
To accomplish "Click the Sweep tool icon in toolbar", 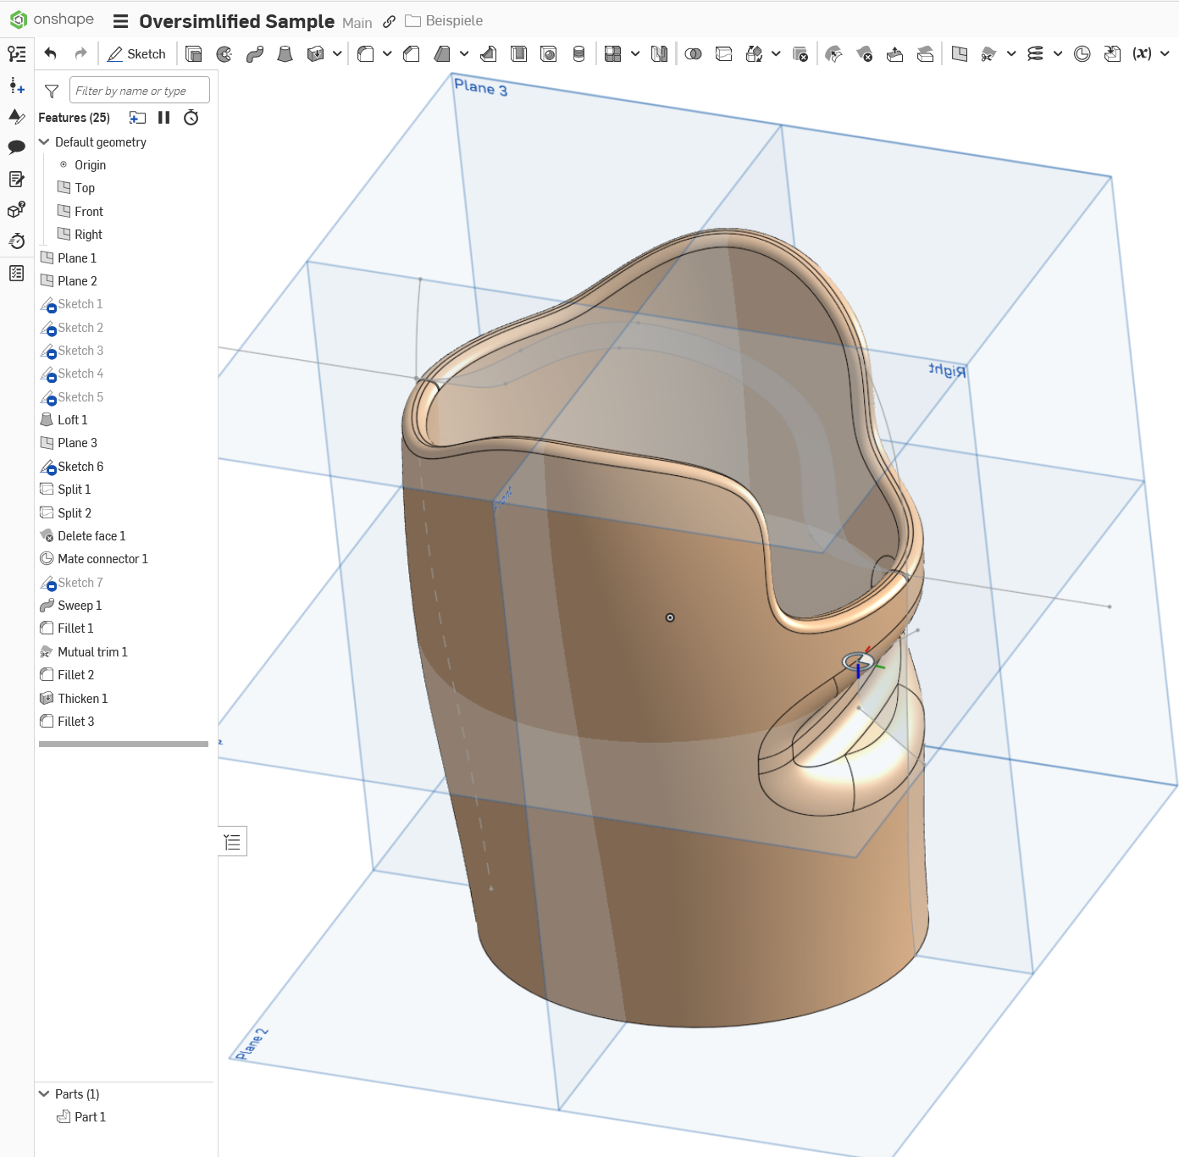I will pyautogui.click(x=255, y=54).
